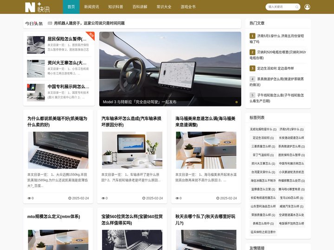The height and width of the screenshot is (250, 334).
Task: Click thumbnail beside 居民保险怎么暂停
Action: click(x=36, y=44)
